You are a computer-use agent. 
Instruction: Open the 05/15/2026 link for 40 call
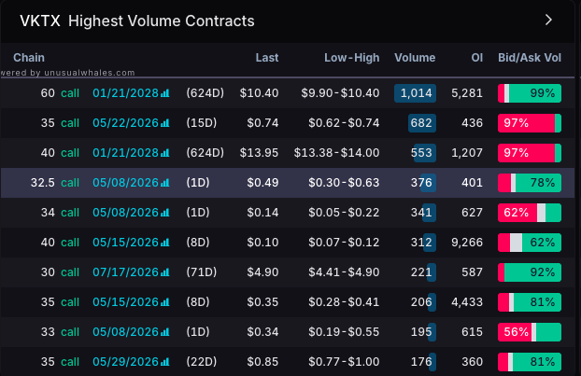(125, 243)
